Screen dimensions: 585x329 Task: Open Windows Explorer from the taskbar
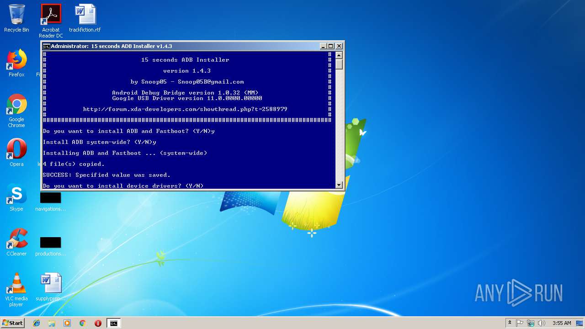click(52, 323)
